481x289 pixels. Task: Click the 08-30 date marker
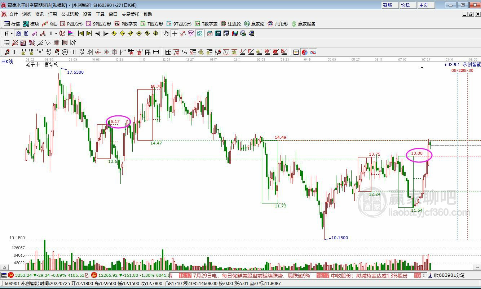(x=468, y=70)
